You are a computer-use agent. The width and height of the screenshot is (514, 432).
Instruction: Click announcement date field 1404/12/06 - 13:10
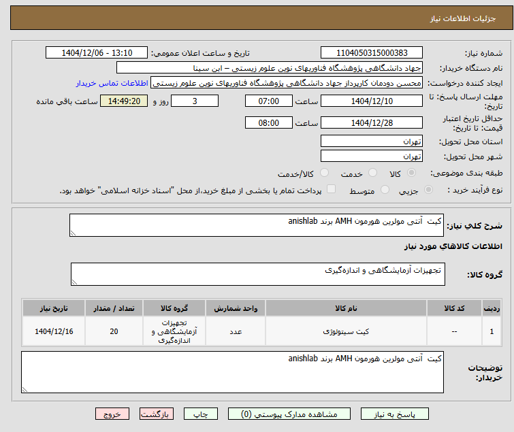pyautogui.click(x=97, y=52)
